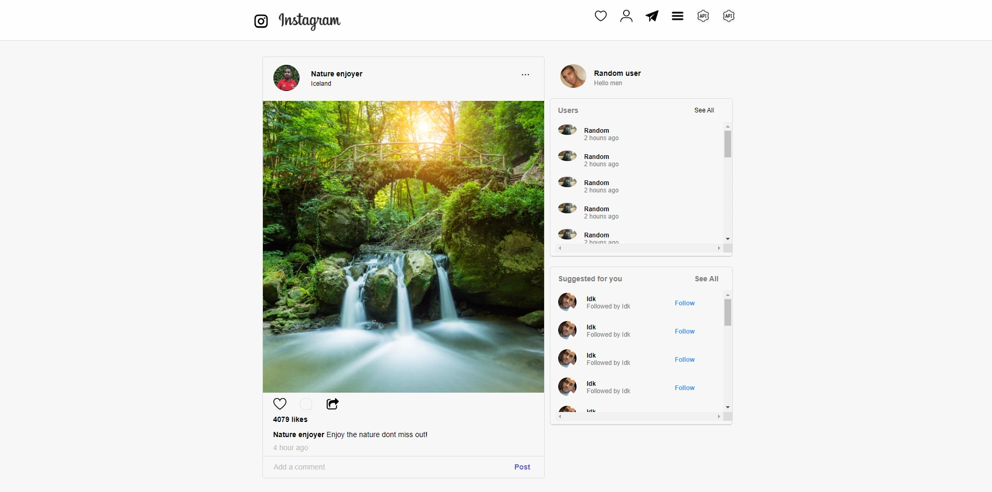The height and width of the screenshot is (492, 992).
Task: Click the last API badge icon
Action: click(x=729, y=16)
